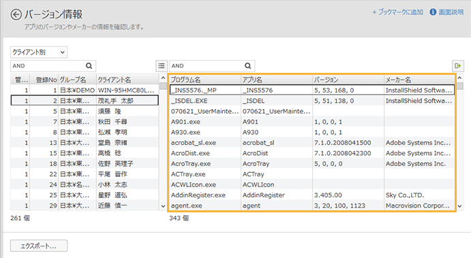Viewport: 471px width, 258px height.
Task: Select the 須藤 隆 client row
Action: point(85,111)
